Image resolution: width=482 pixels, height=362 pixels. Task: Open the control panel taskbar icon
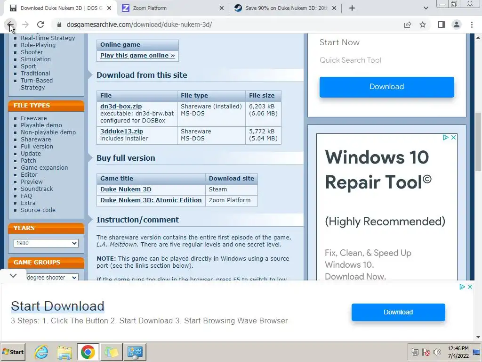[x=135, y=352]
